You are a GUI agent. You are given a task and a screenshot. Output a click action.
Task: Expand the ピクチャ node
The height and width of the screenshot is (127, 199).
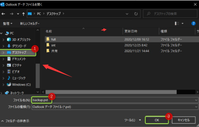pos(4,65)
